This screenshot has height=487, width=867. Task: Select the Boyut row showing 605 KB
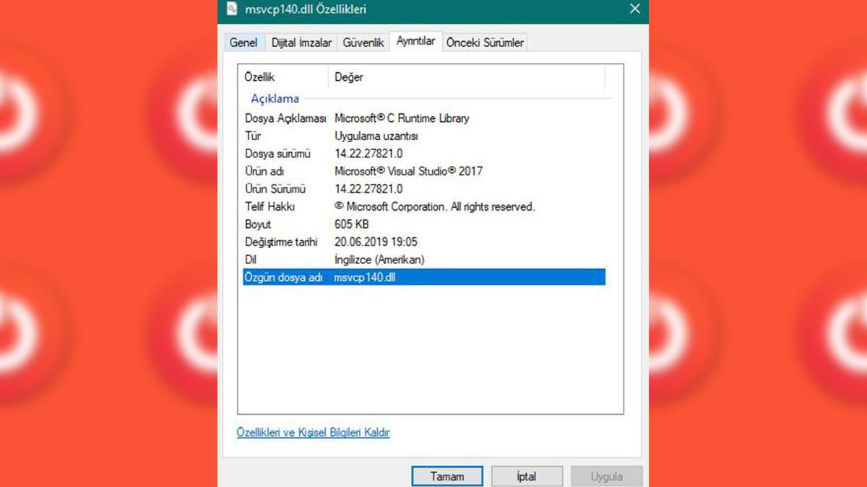click(x=361, y=224)
